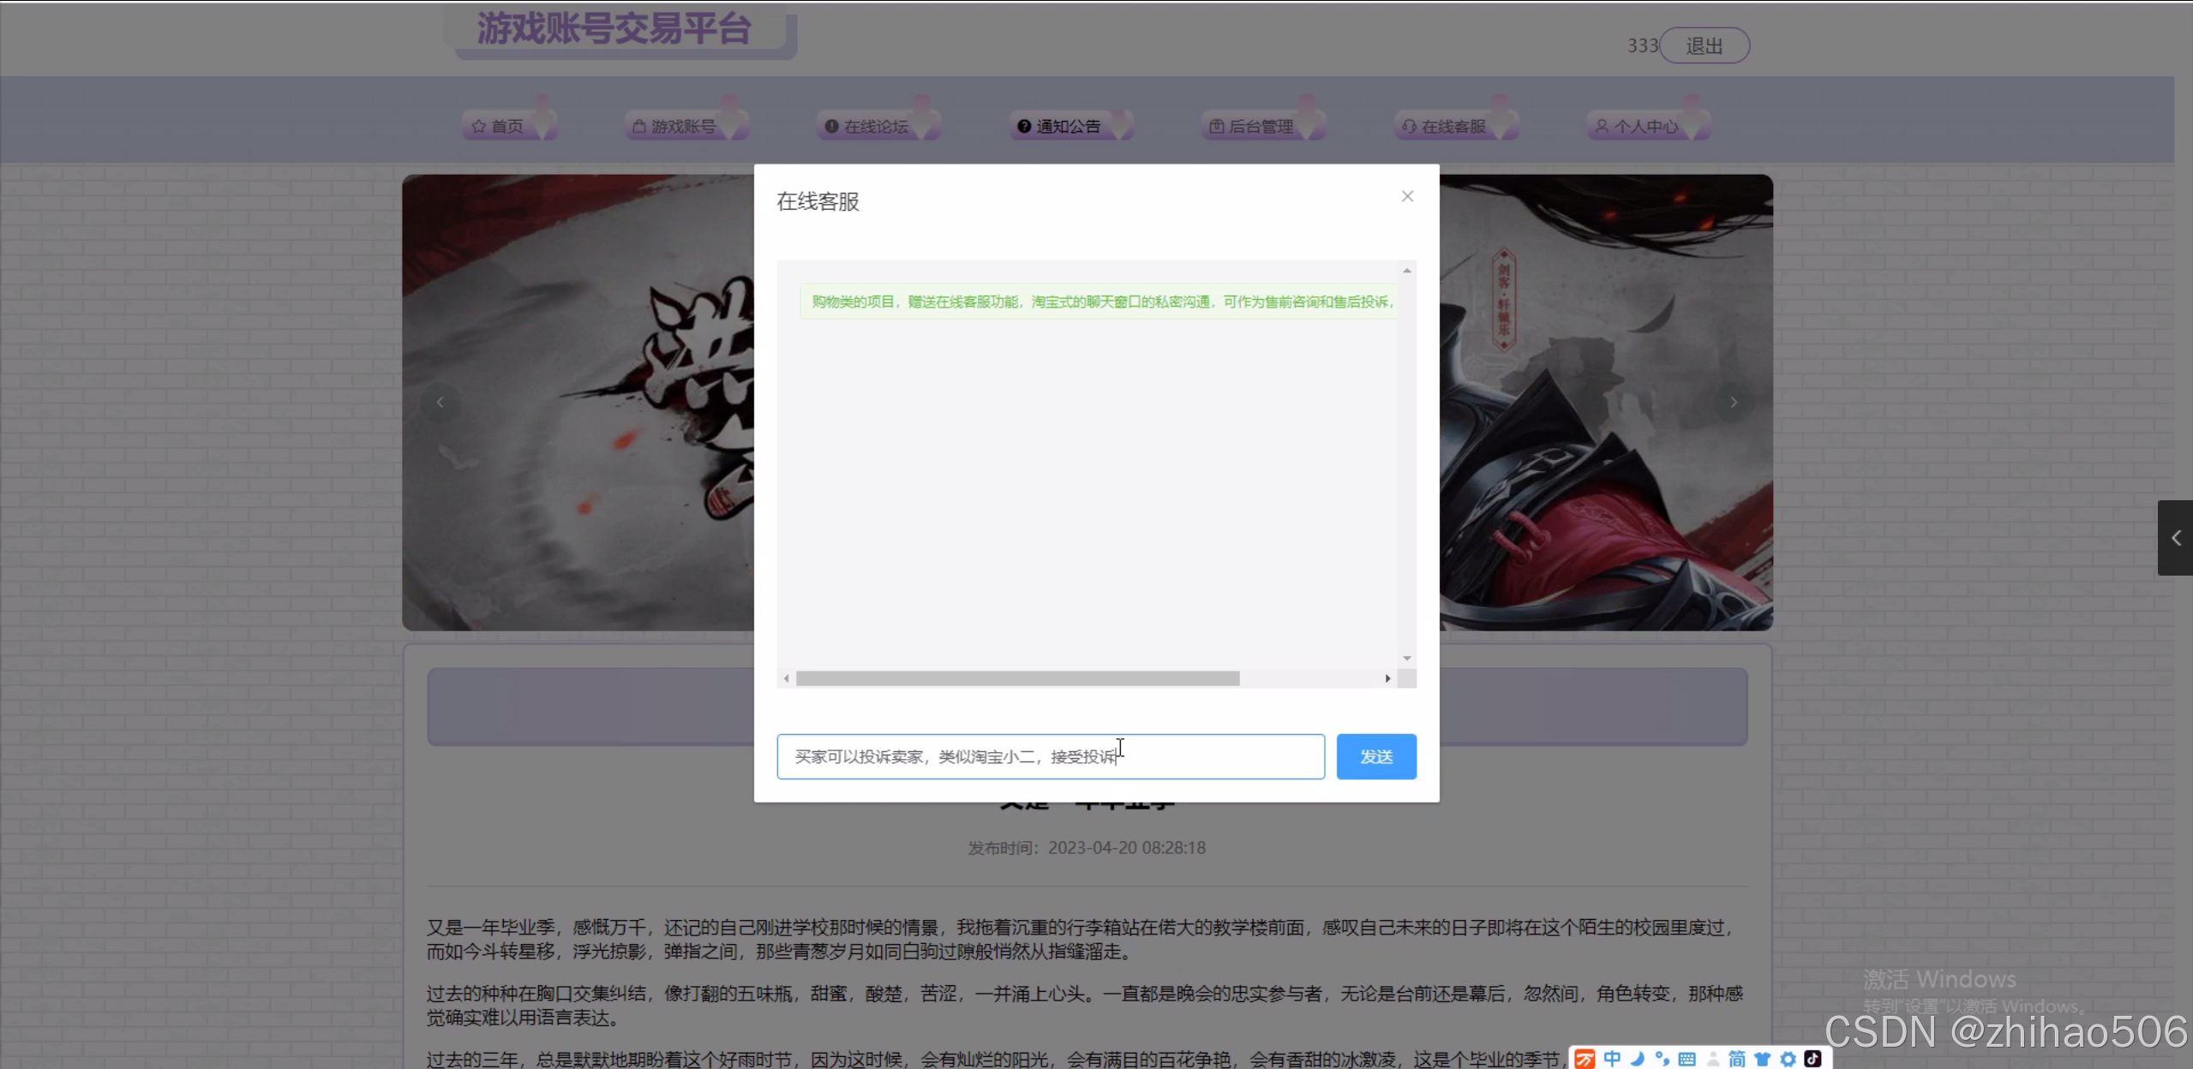2193x1069 pixels.
Task: Toggle Sogou IME night mode moon icon
Action: pyautogui.click(x=1637, y=1059)
